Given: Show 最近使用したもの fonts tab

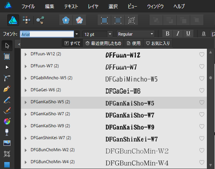Looking at the screenshot, I should [103, 43].
